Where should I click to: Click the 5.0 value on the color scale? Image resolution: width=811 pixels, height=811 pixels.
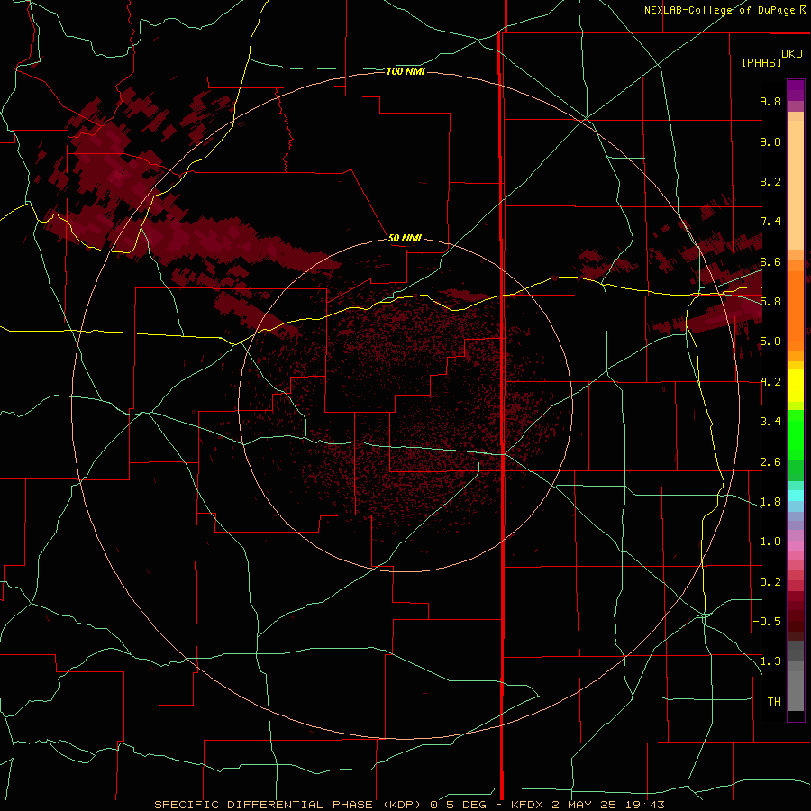(770, 342)
